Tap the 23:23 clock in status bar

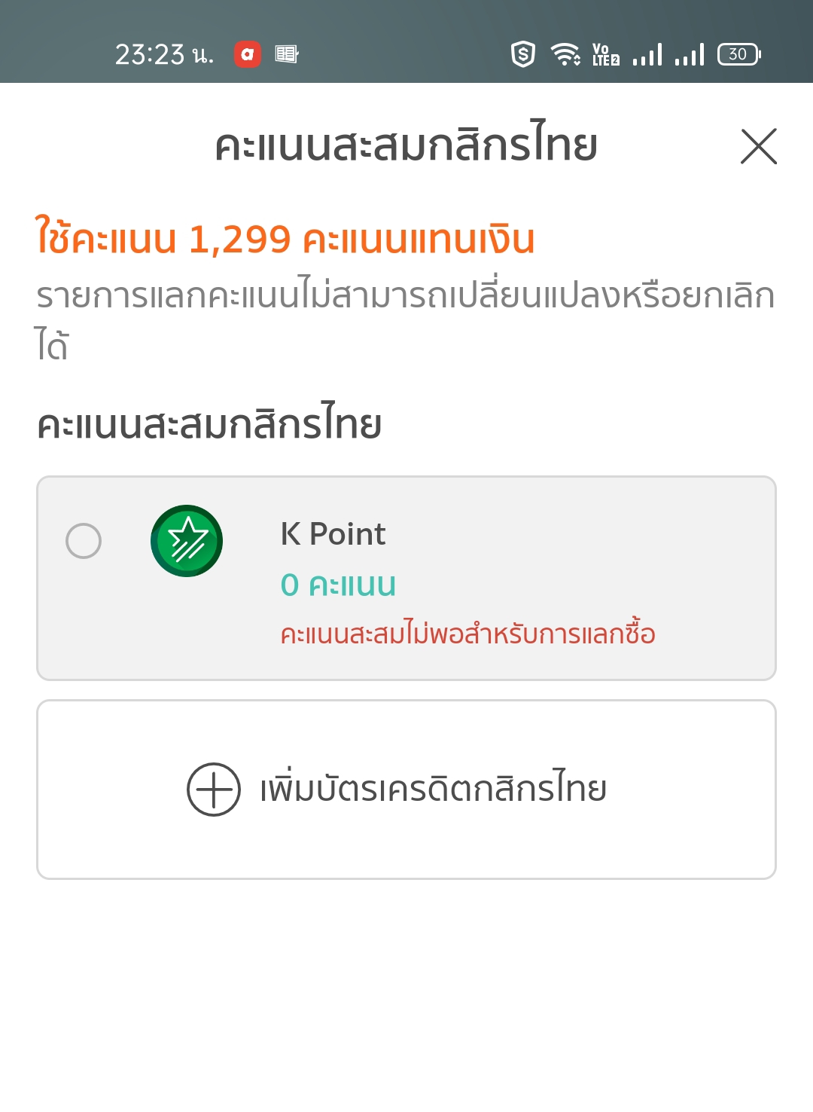[x=164, y=54]
